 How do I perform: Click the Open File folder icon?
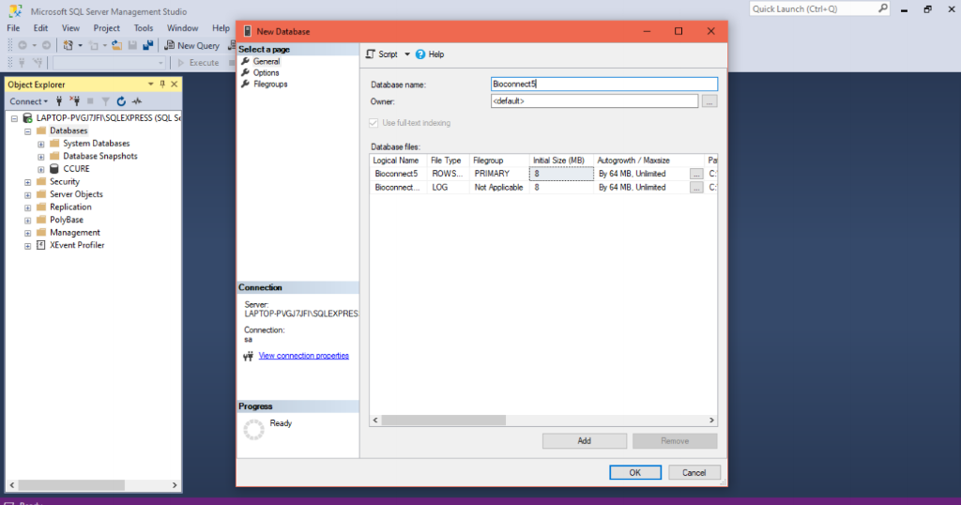click(116, 45)
